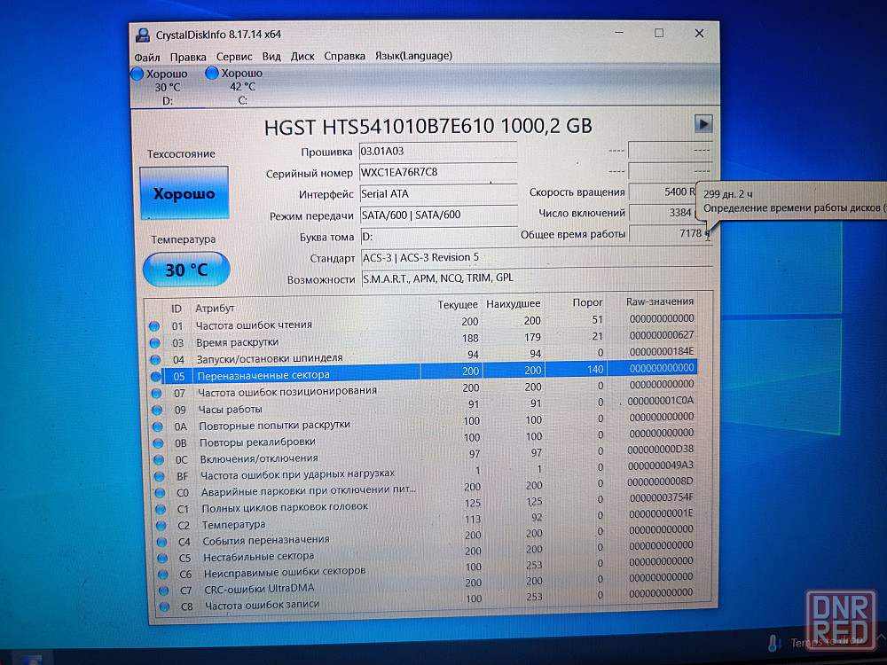Click the power-on count 3384 field
887x665 pixels.
click(663, 213)
